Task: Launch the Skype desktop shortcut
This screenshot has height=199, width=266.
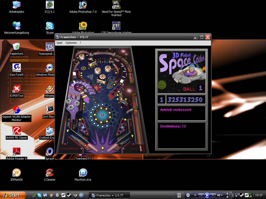Action: 50,28
